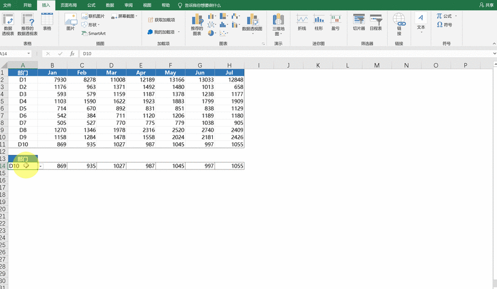Open the Help (帮助) tab
The width and height of the screenshot is (497, 289).
click(x=166, y=5)
